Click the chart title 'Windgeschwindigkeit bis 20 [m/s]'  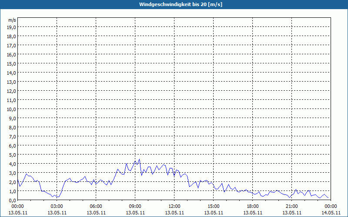(181, 4)
